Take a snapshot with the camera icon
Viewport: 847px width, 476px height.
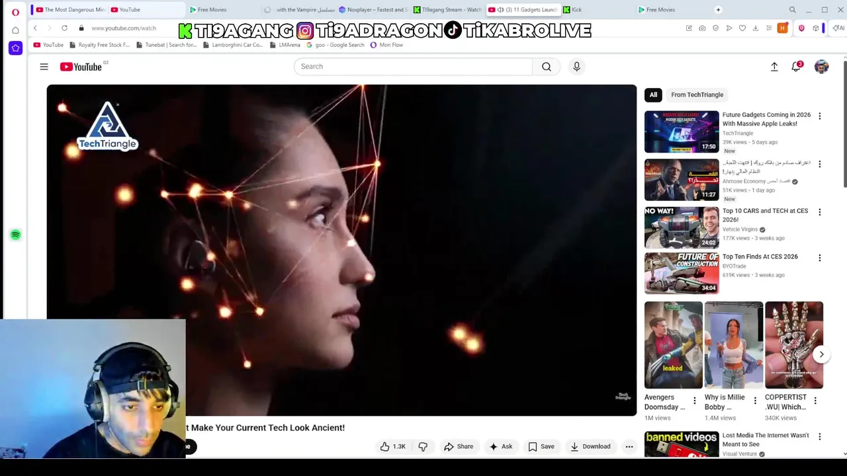click(702, 28)
